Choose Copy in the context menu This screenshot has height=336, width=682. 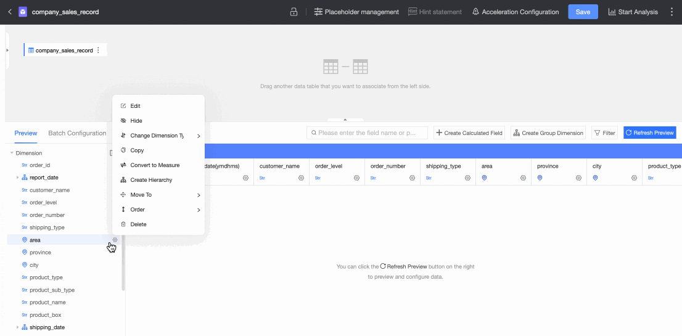pos(158,150)
